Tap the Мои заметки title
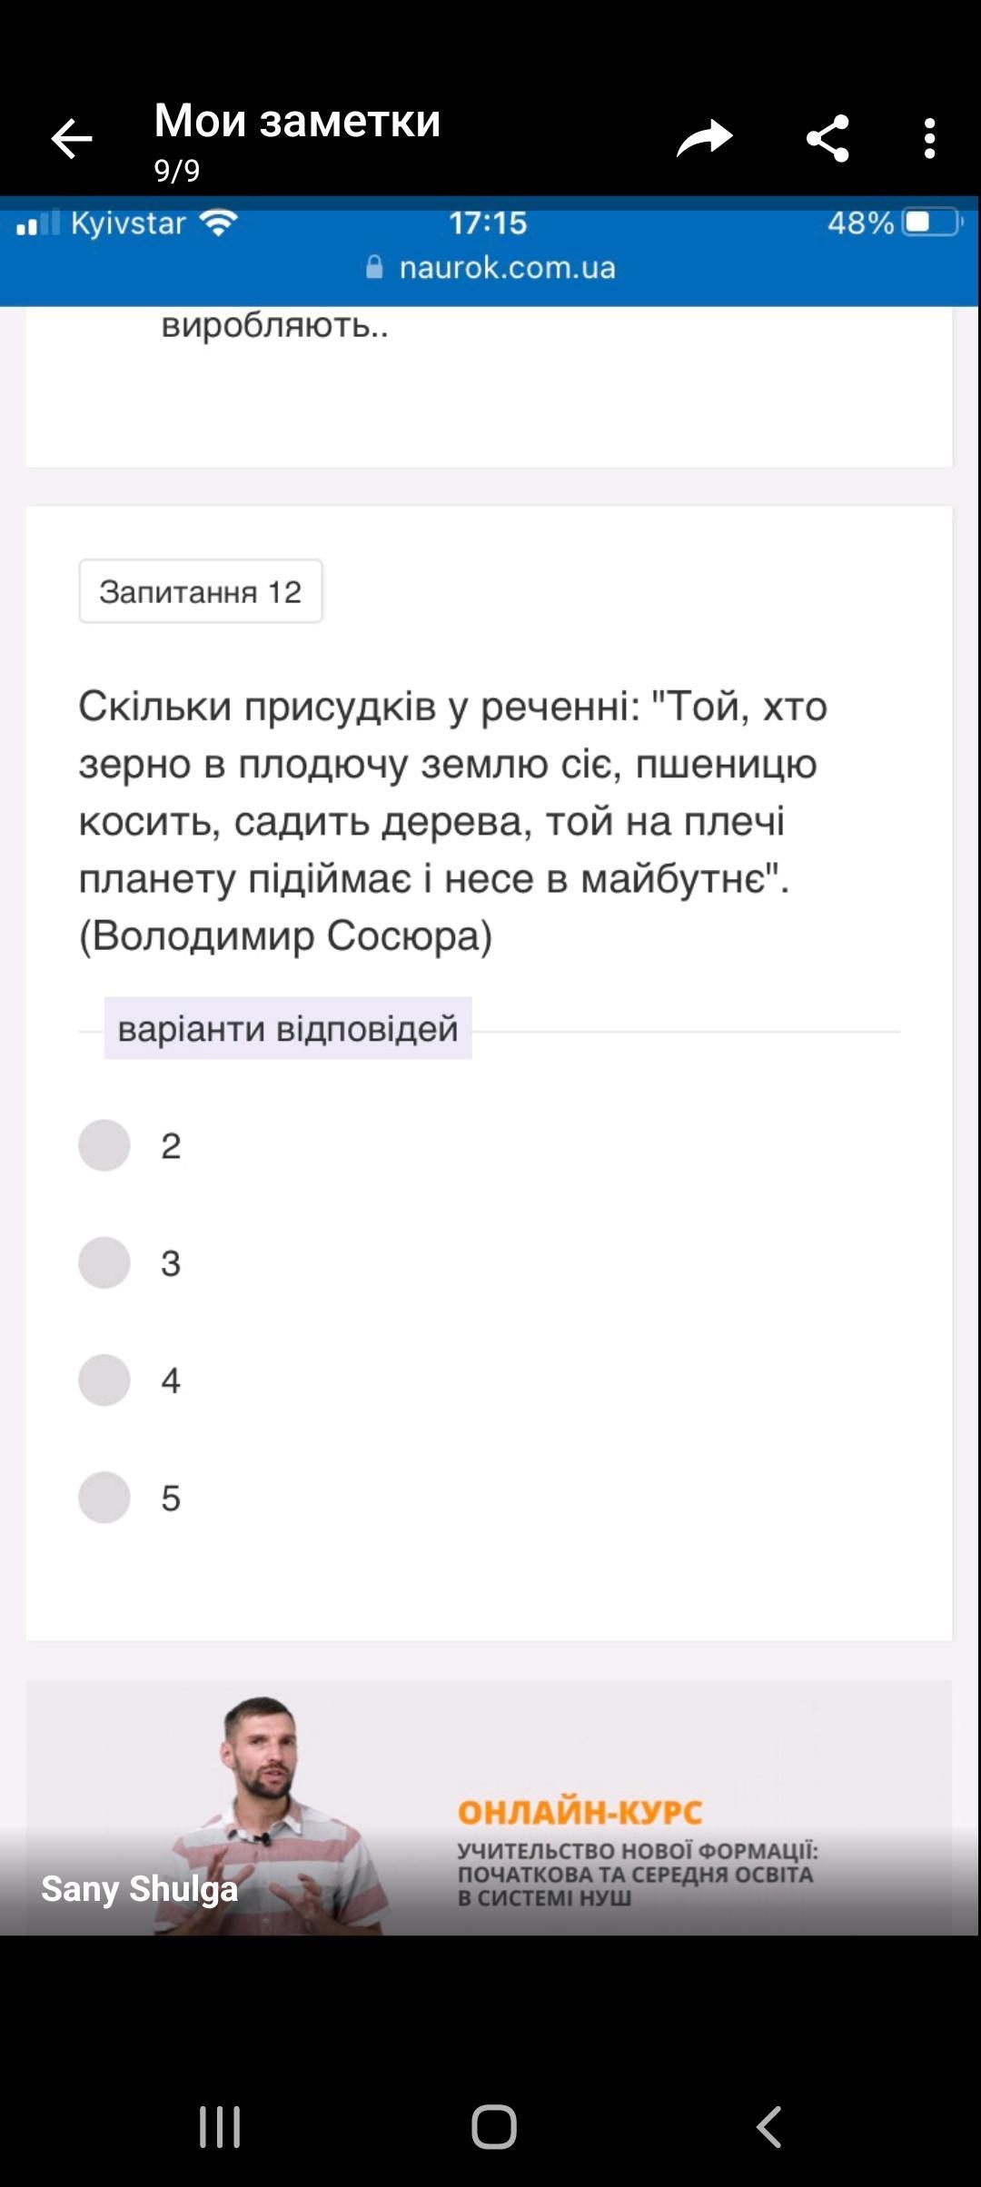981x2187 pixels. tap(297, 120)
